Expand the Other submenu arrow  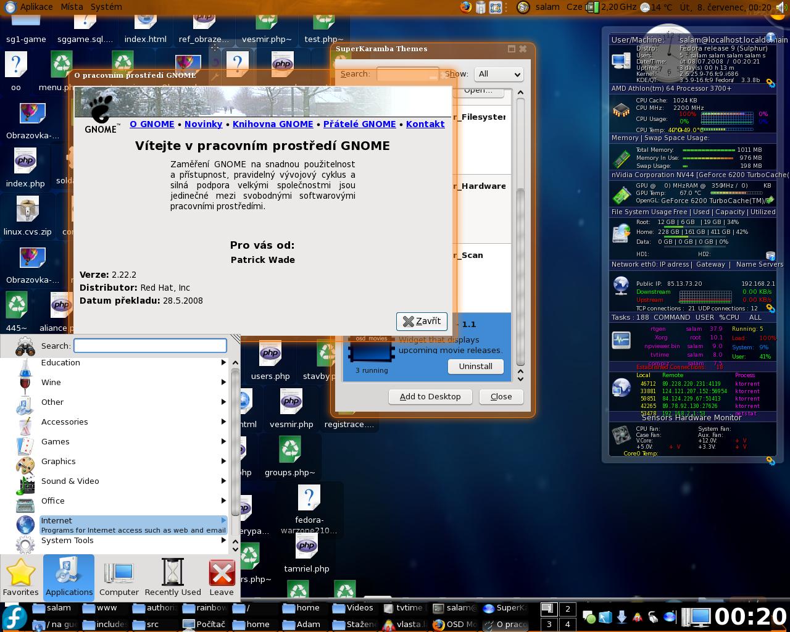(223, 402)
